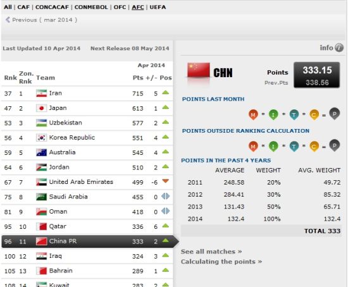
Task: Click the up arrow in China PR row
Action: point(166,240)
